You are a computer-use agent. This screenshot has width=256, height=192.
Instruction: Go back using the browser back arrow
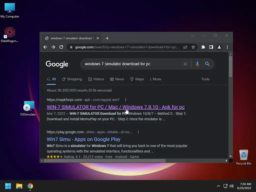(x=45, y=47)
